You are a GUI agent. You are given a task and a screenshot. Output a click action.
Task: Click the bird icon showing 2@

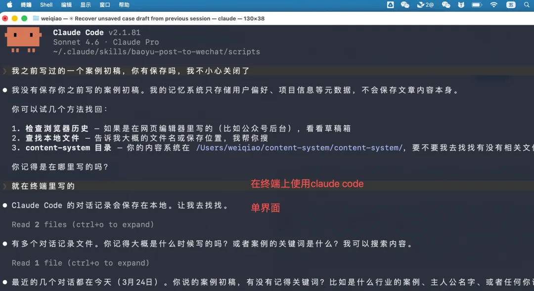click(425, 5)
